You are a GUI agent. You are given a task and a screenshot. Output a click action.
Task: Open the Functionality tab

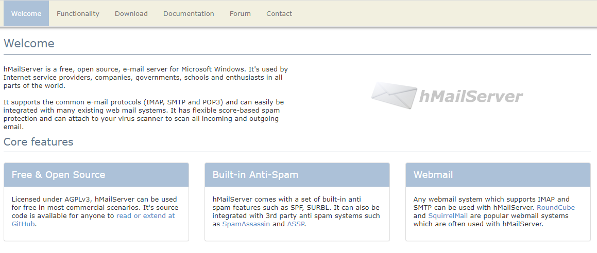[78, 14]
